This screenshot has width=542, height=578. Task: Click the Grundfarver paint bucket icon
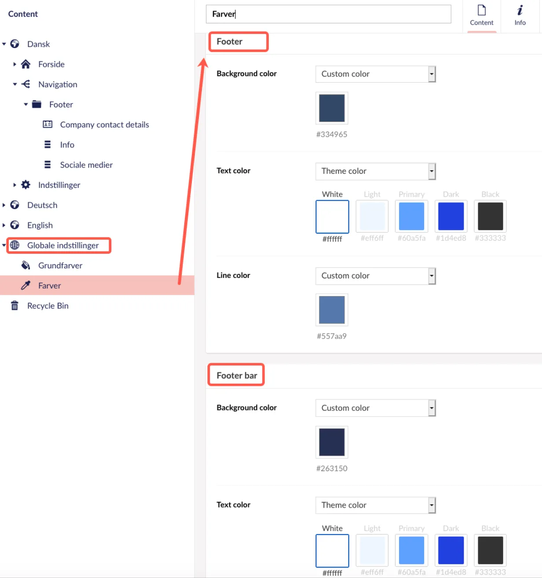tap(26, 265)
